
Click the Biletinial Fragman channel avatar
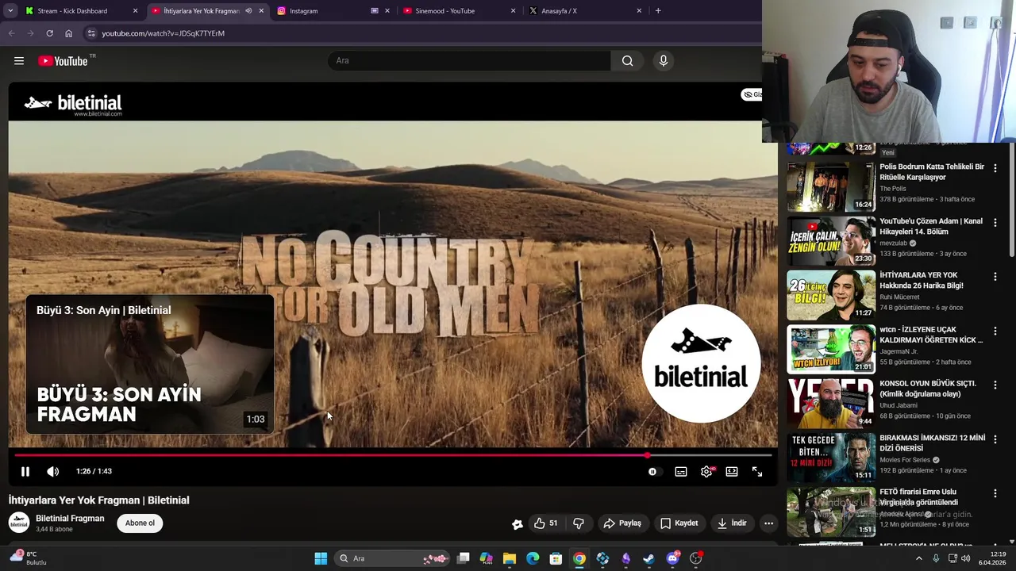19,523
